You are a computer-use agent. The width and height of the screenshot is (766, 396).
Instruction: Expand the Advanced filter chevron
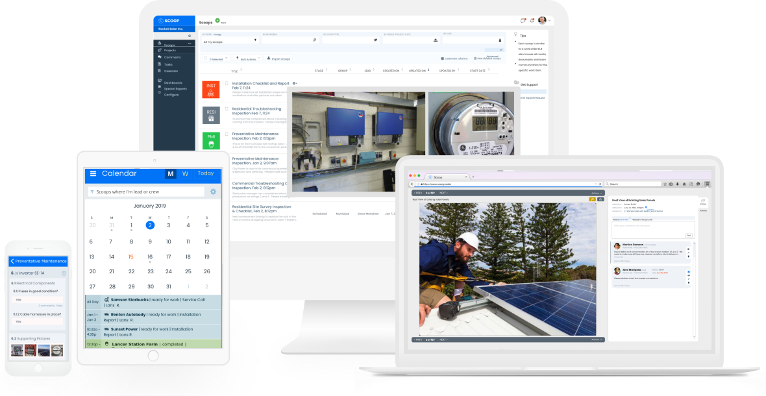(500, 49)
